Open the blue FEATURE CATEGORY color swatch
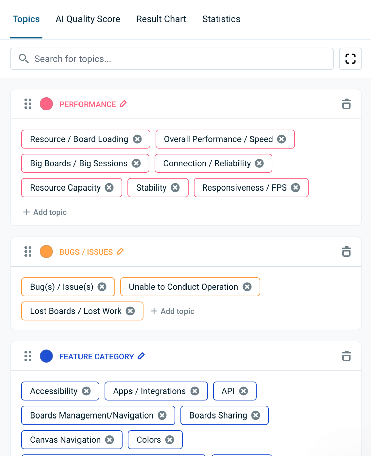This screenshot has height=456, width=371. (46, 356)
